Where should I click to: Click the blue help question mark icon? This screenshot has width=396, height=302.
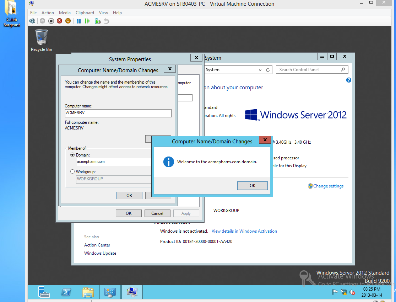point(348,80)
